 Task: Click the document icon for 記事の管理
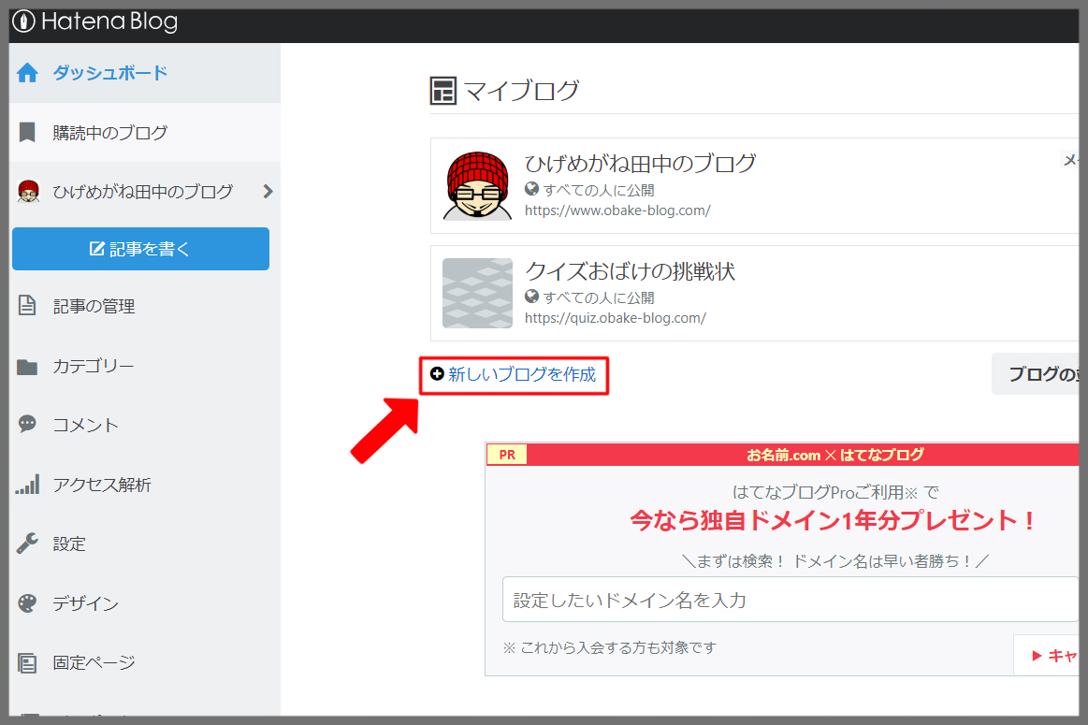click(x=27, y=305)
